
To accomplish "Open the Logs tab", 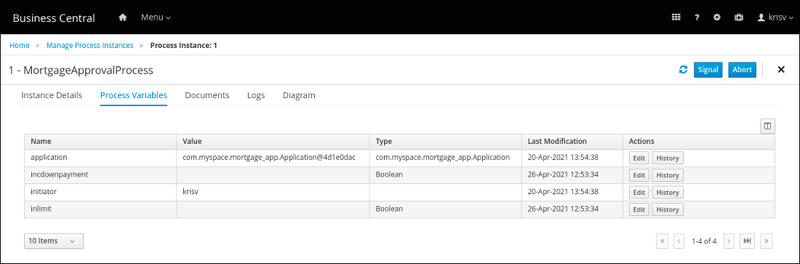I will 256,95.
